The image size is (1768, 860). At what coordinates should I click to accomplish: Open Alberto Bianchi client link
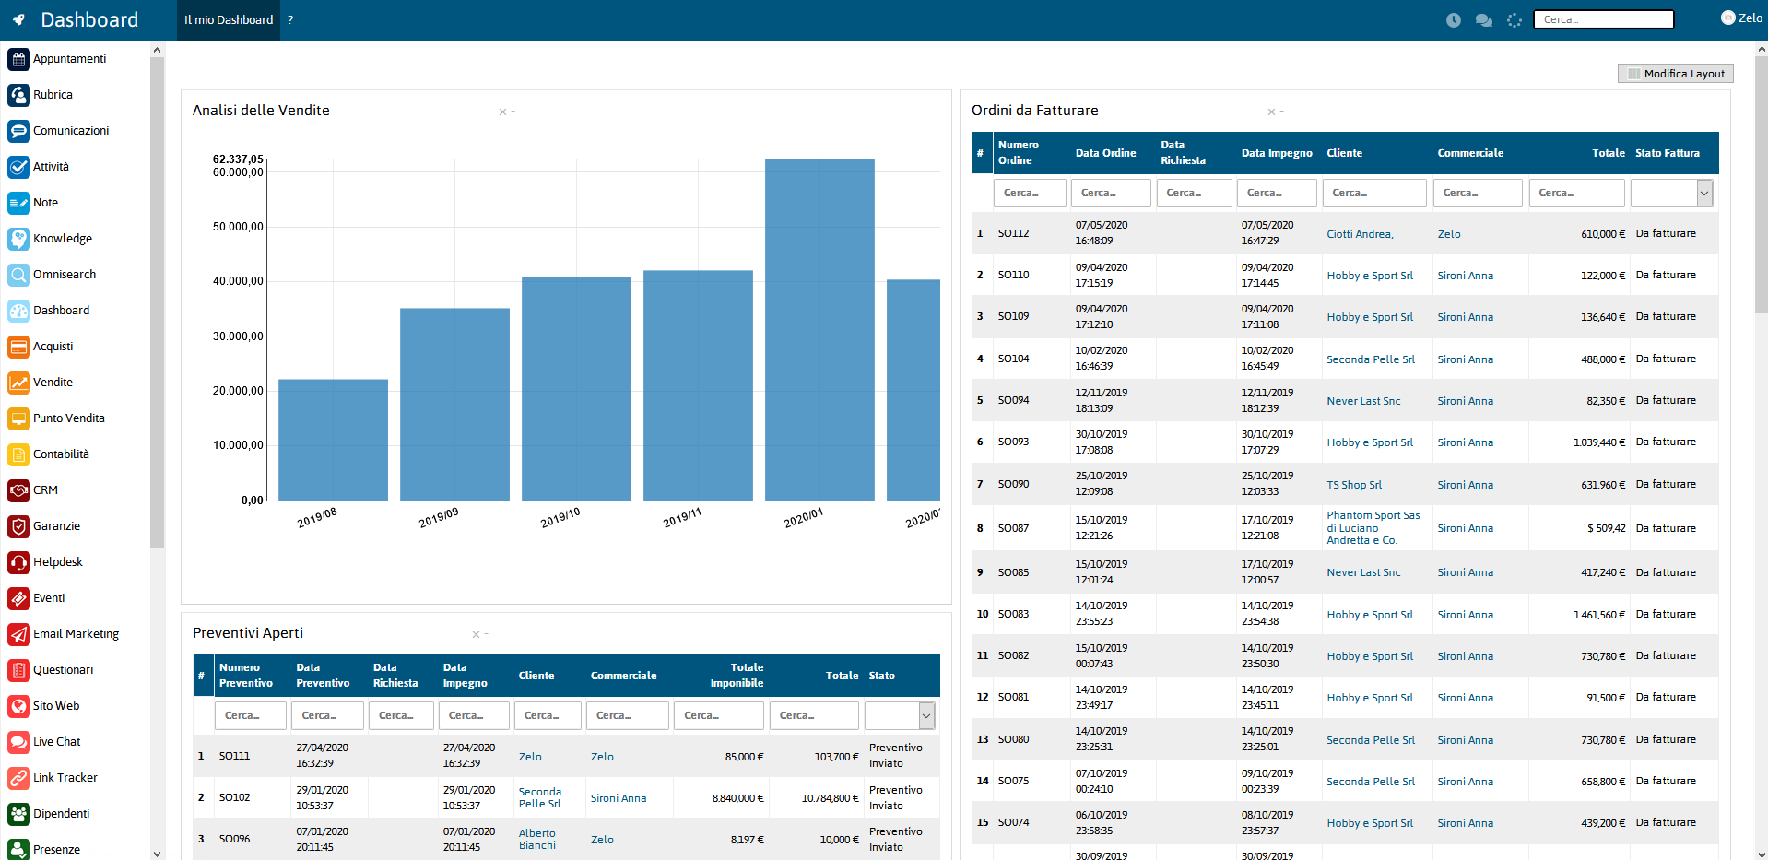tap(537, 840)
